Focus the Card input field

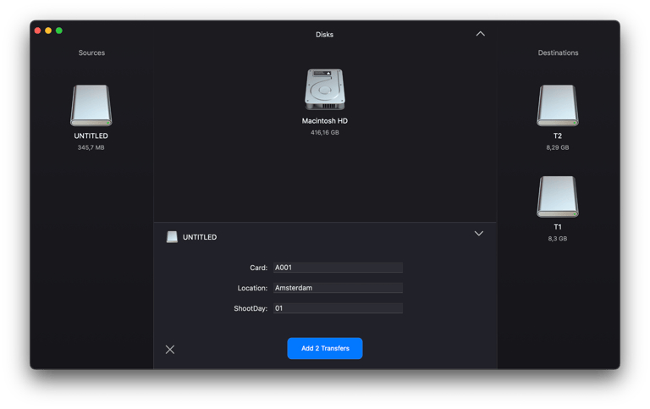point(337,268)
